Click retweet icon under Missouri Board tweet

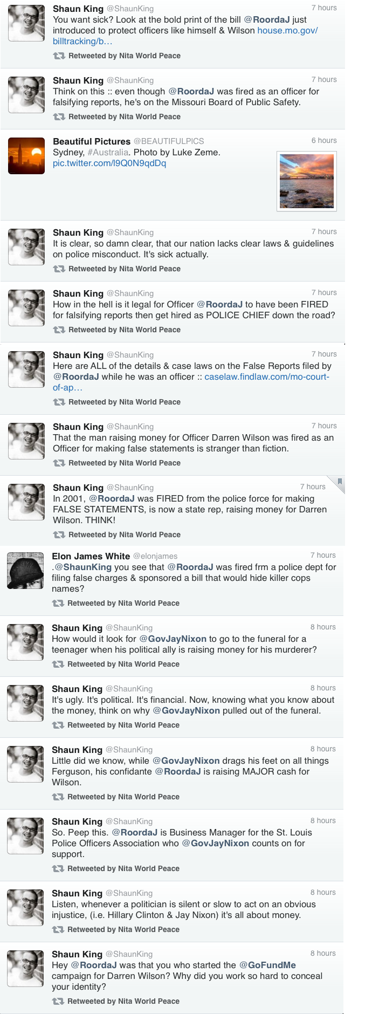(59, 117)
